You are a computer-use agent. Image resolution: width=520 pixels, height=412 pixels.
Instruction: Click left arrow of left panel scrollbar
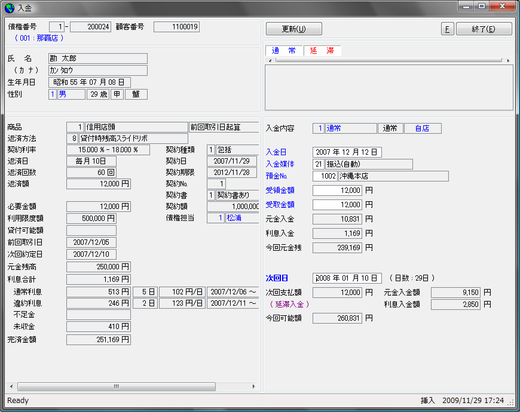click(11, 386)
